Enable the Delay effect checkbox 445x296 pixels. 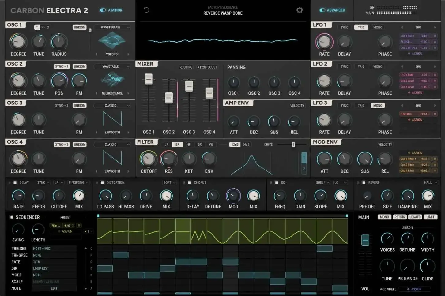(x=15, y=183)
